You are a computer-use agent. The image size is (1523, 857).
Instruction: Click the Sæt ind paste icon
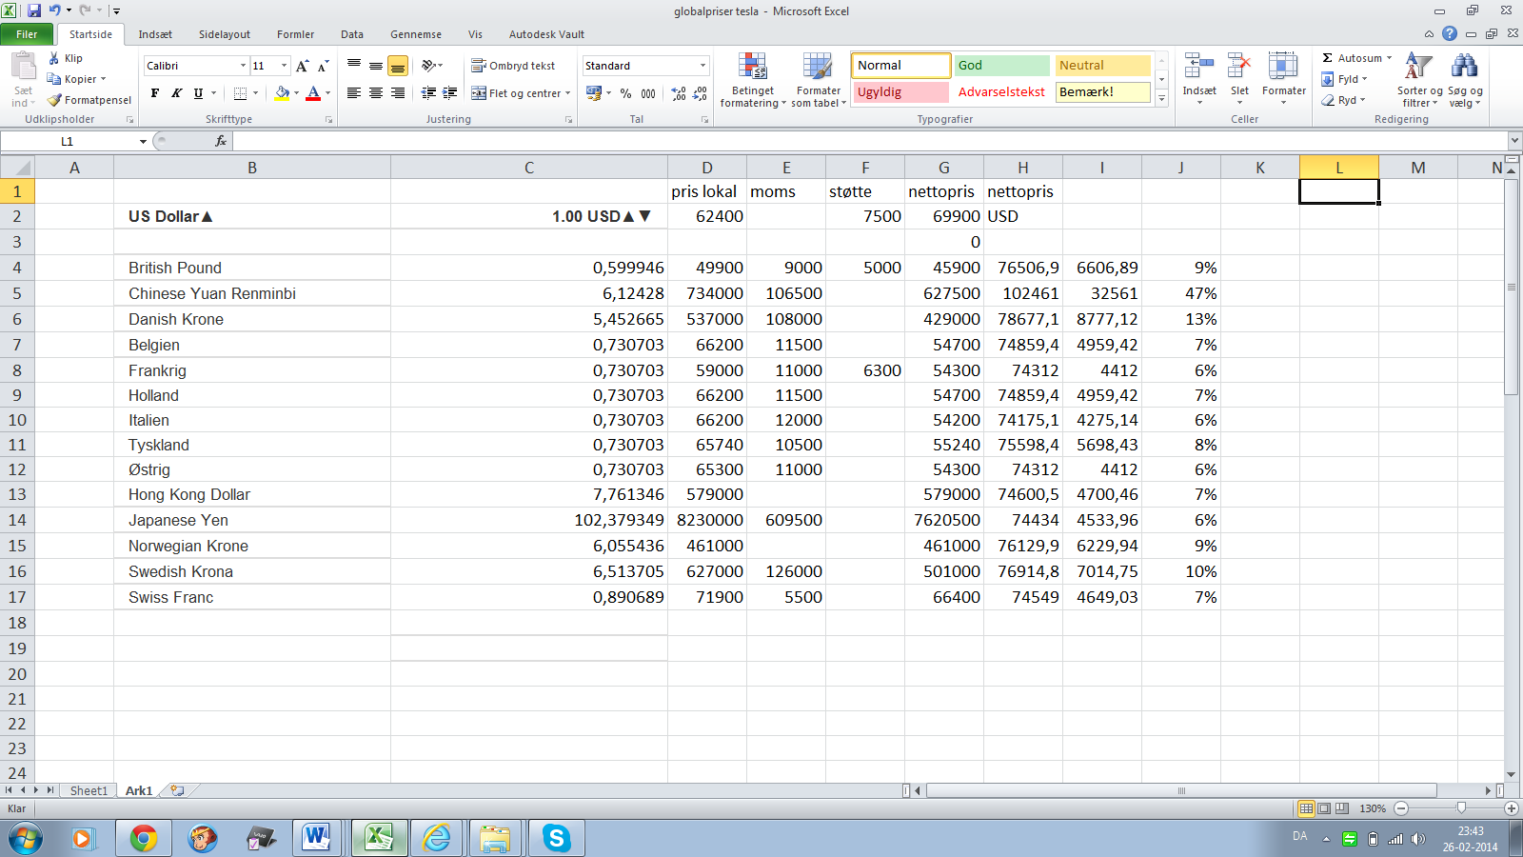pos(23,67)
